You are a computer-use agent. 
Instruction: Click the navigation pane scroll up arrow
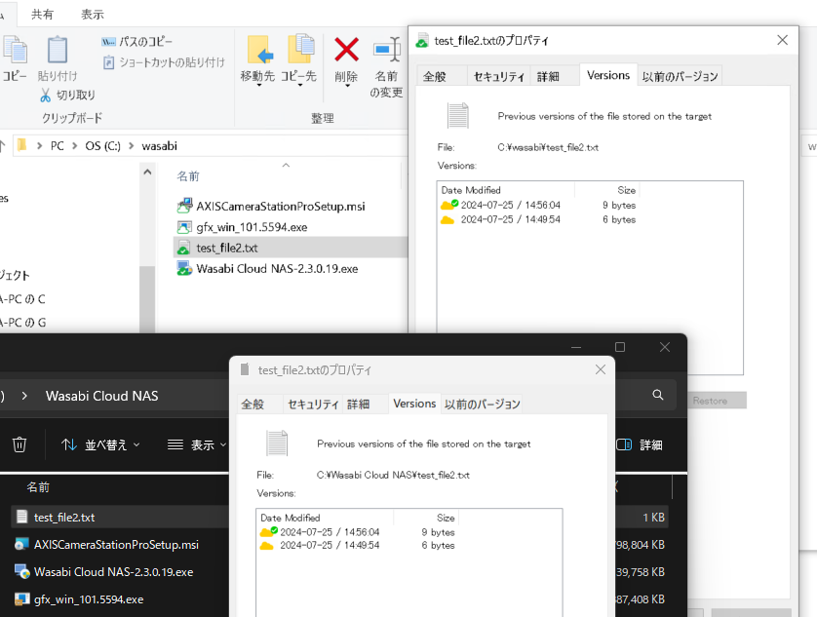[147, 172]
